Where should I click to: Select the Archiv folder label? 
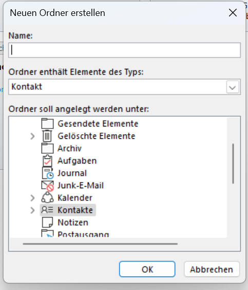(x=69, y=148)
